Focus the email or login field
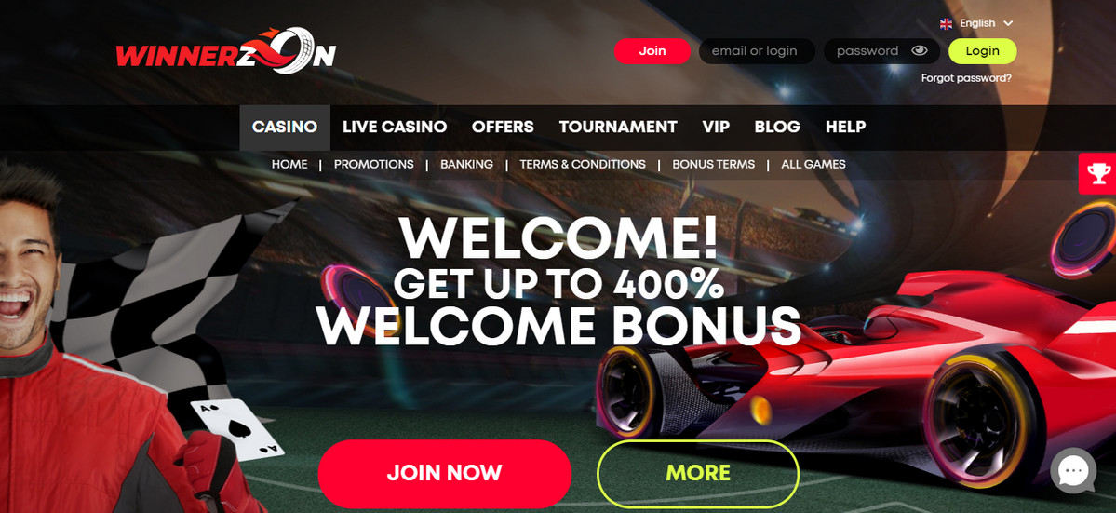This screenshot has height=513, width=1116. (x=757, y=51)
